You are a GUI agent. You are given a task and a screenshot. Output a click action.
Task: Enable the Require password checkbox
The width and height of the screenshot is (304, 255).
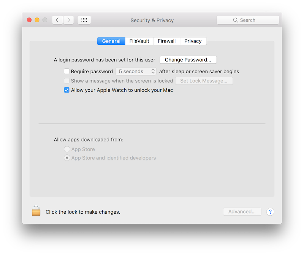tap(67, 71)
